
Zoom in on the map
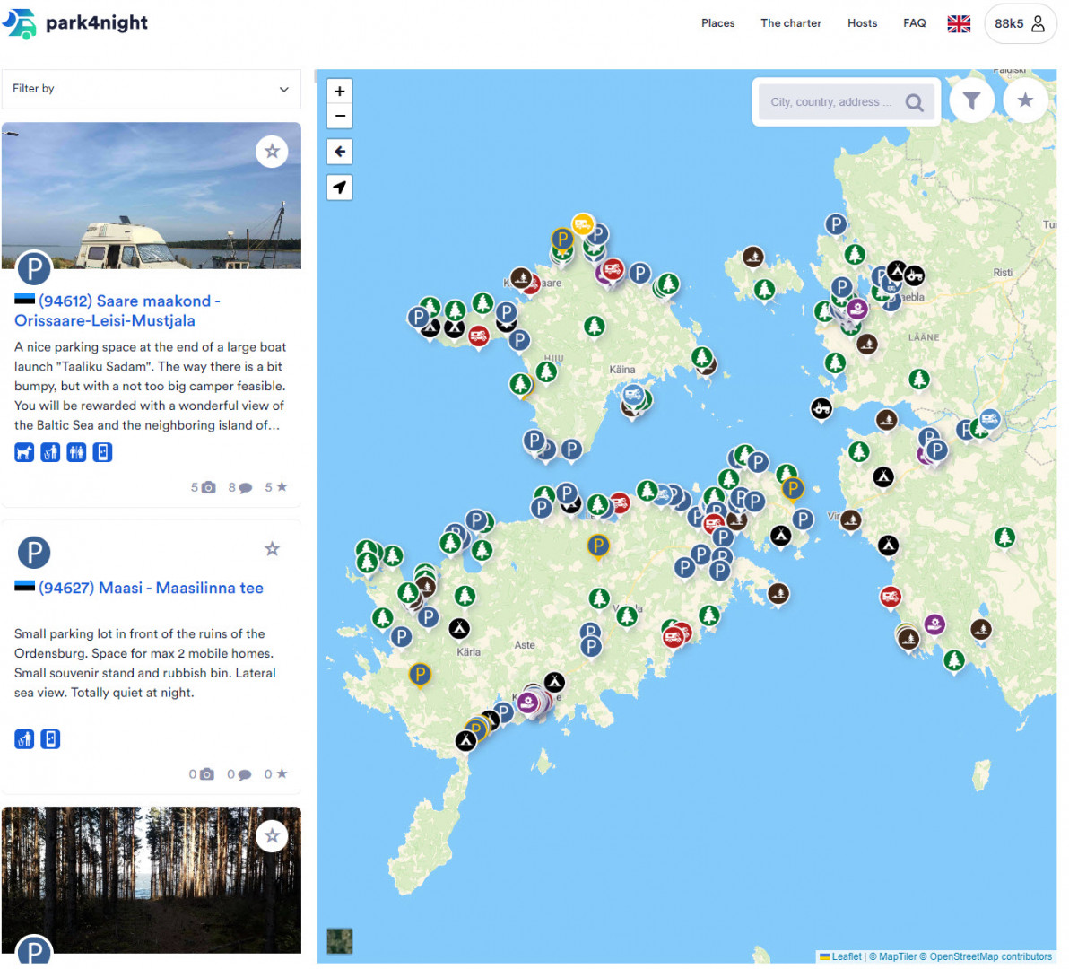340,92
